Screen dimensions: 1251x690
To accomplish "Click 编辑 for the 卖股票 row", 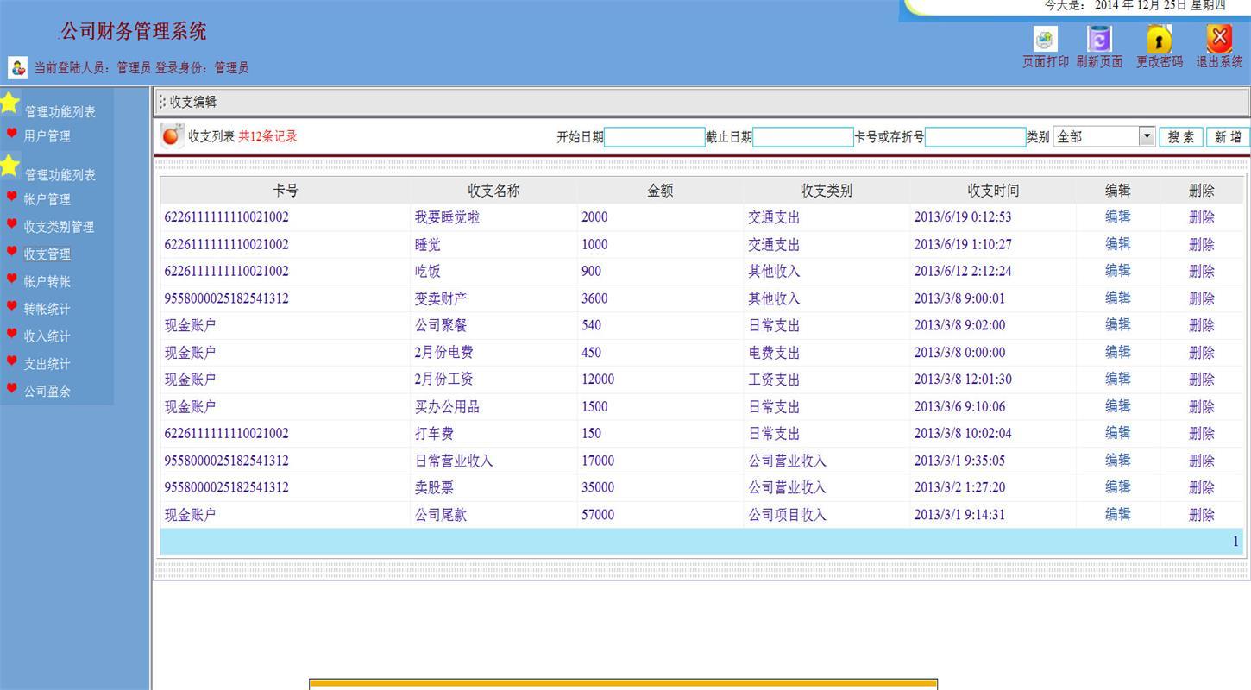I will click(x=1118, y=487).
